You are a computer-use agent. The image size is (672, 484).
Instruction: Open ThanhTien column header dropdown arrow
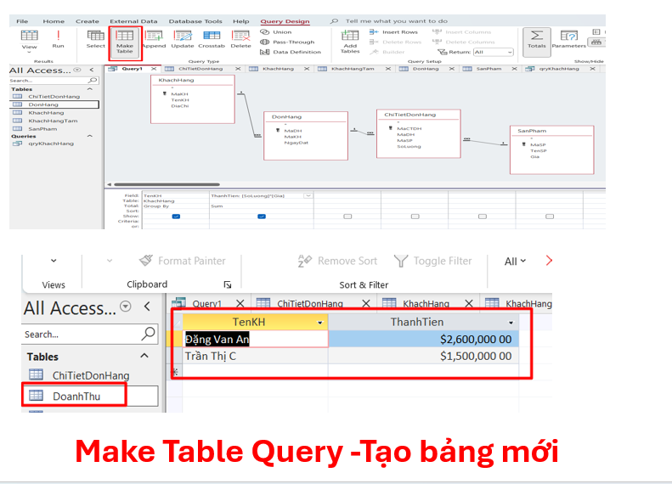[x=511, y=323]
